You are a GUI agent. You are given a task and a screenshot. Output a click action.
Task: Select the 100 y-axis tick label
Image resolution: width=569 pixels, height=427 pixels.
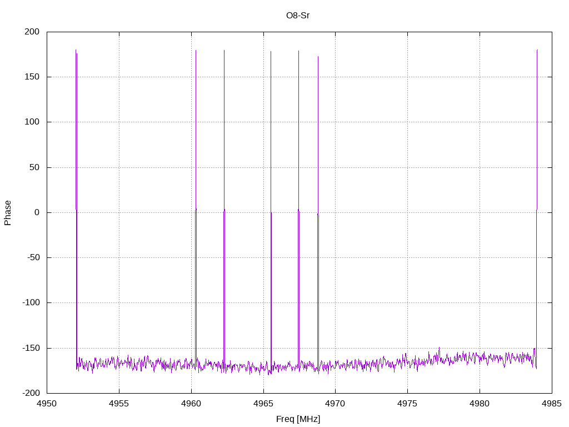tap(32, 122)
